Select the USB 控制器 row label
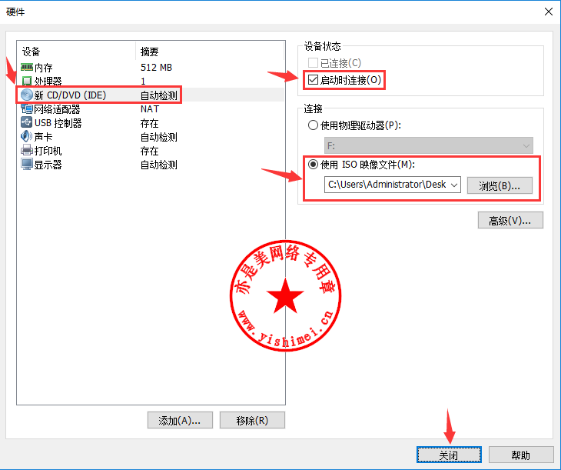The height and width of the screenshot is (470, 561). (x=58, y=123)
